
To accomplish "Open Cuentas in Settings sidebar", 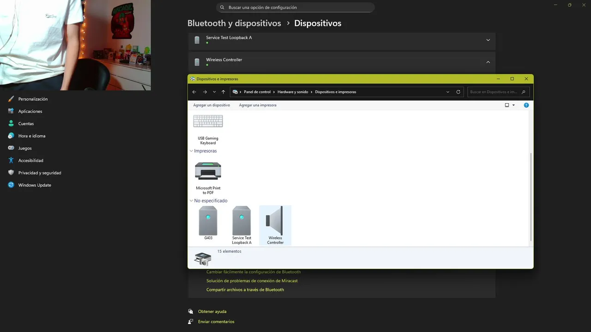I will coord(26,124).
